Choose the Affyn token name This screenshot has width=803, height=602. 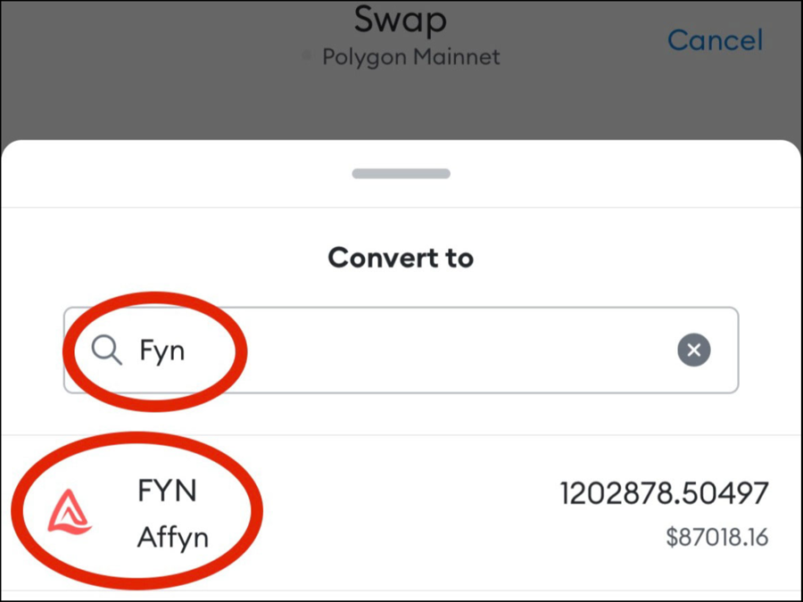click(172, 538)
